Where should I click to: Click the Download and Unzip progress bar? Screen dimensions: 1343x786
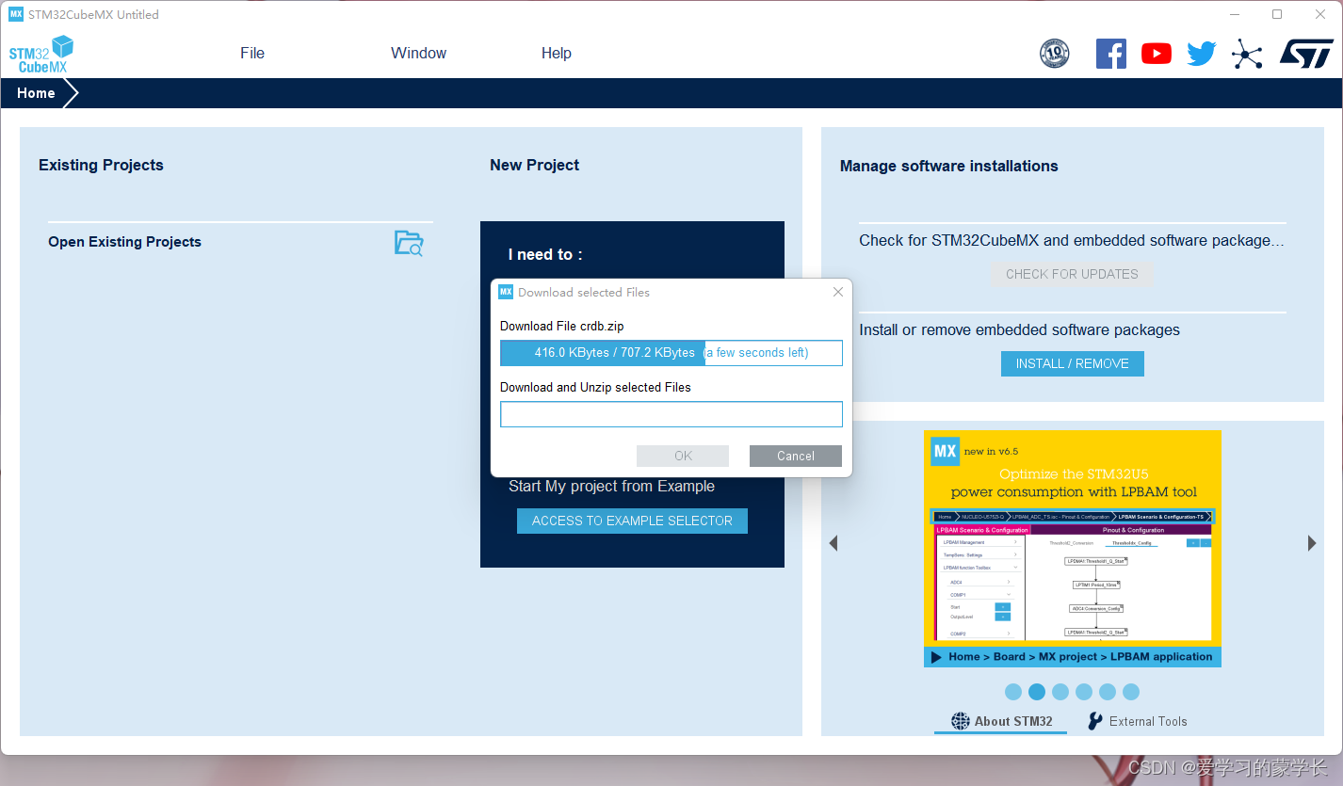671,414
